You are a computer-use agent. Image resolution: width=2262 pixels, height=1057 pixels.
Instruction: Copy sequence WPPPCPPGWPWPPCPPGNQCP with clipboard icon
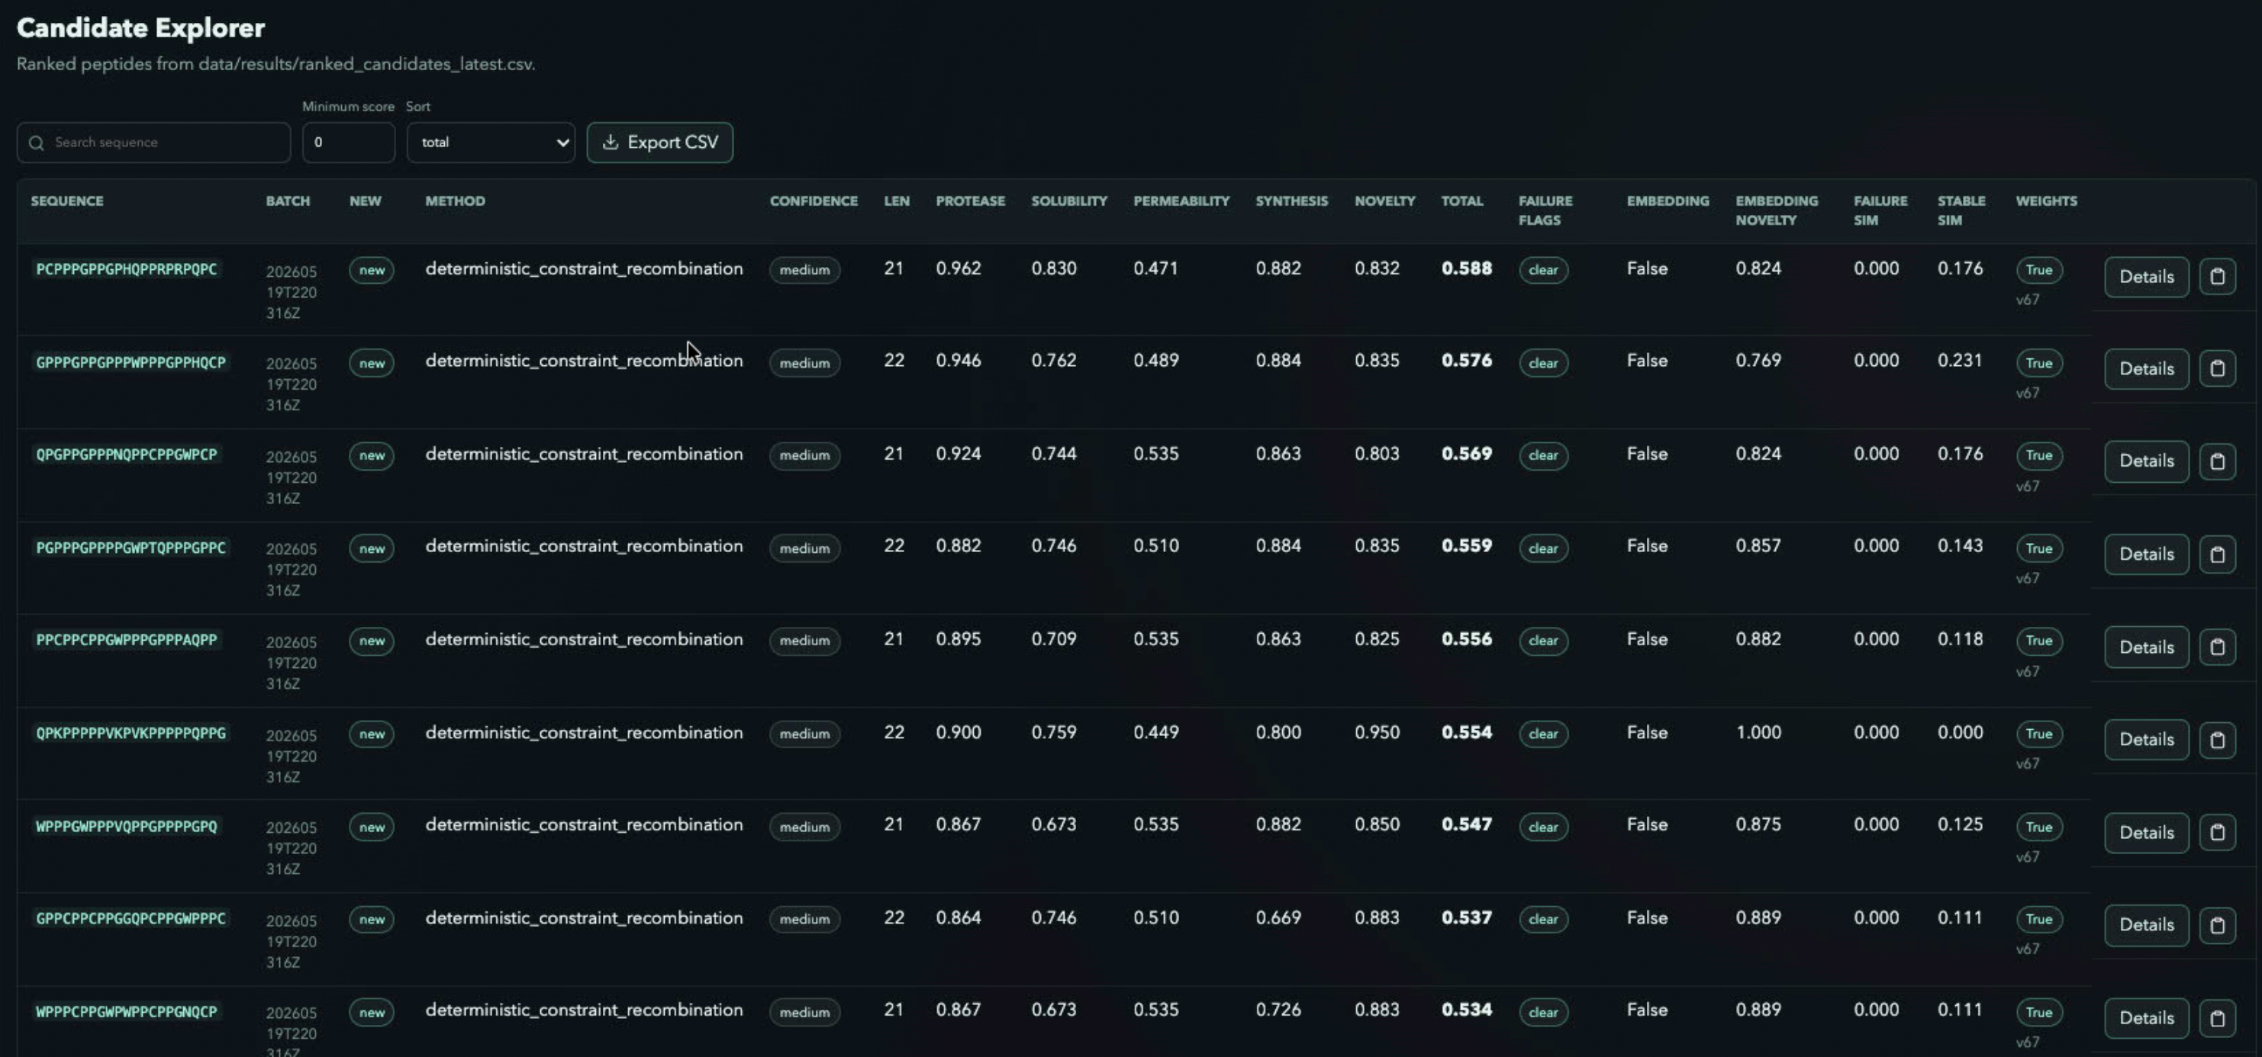(2217, 1017)
